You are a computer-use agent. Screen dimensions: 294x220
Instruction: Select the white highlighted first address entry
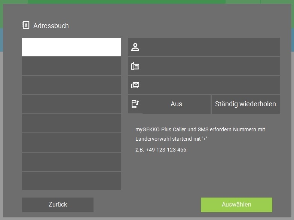pyautogui.click(x=71, y=47)
